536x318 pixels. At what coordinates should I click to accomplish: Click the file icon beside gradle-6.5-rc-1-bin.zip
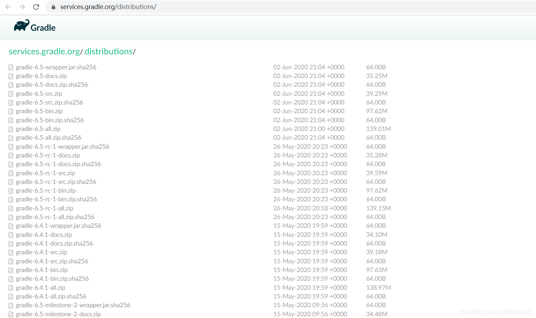click(11, 191)
